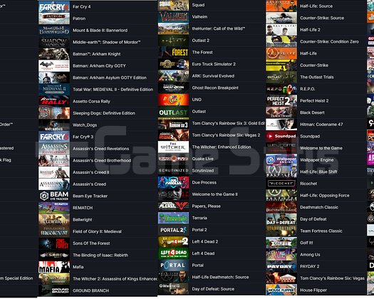374x299 pixels.
Task: Click ARK: Survival Evolved title
Action: coord(213,76)
